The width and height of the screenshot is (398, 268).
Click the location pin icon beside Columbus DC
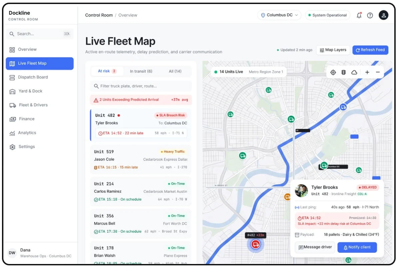263,15
